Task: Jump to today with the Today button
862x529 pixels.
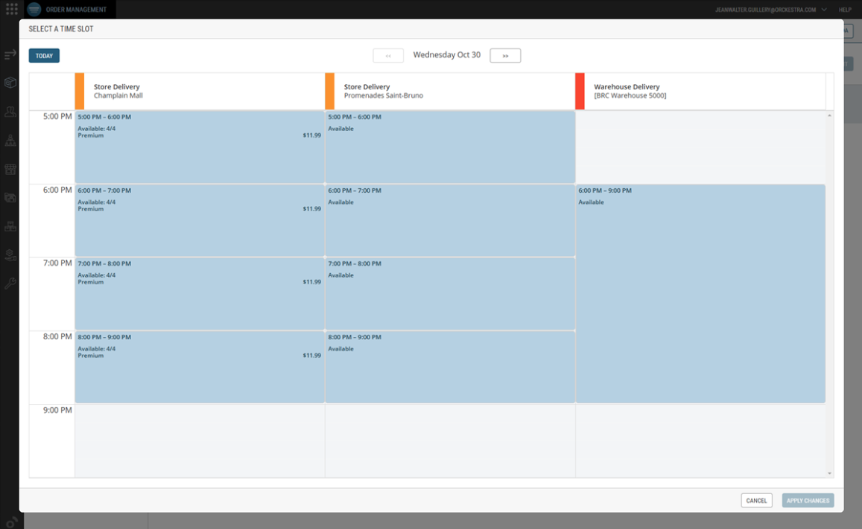Action: click(x=44, y=56)
